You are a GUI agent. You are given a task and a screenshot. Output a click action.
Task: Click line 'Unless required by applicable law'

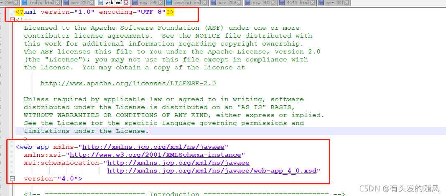pyautogui.click(x=163, y=99)
